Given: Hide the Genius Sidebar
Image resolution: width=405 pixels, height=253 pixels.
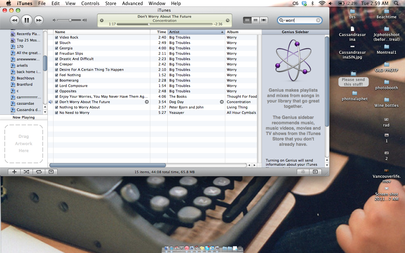Looking at the screenshot, I should 315,172.
